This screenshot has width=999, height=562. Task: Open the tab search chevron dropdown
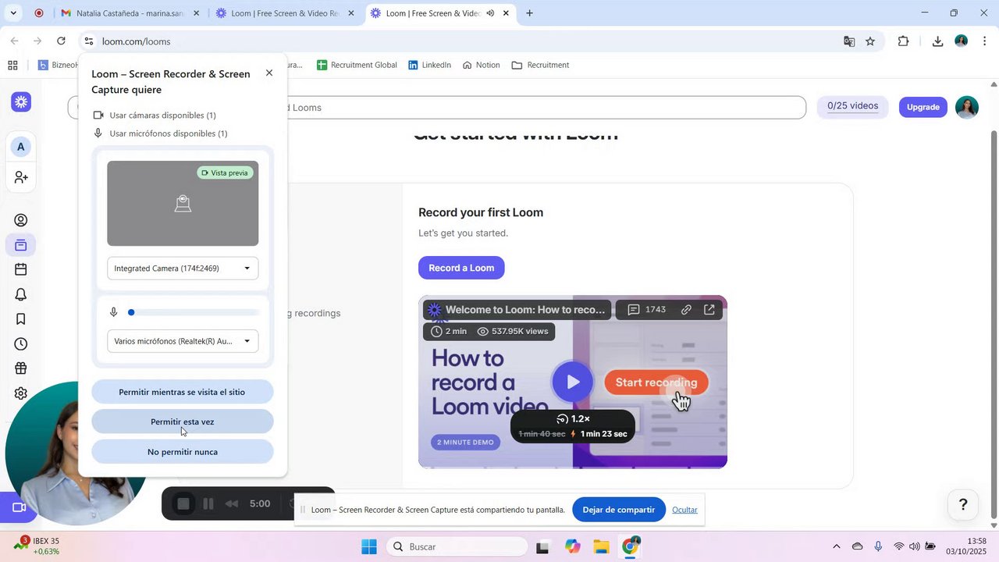(x=13, y=13)
